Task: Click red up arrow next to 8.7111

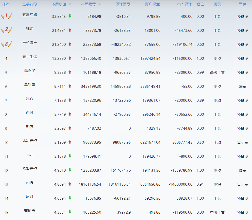Action: coord(70,86)
